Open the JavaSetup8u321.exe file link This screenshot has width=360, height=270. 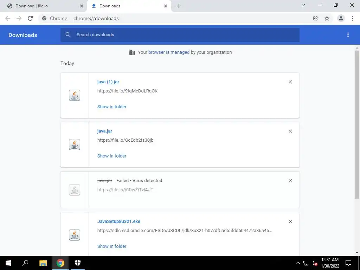click(x=119, y=221)
